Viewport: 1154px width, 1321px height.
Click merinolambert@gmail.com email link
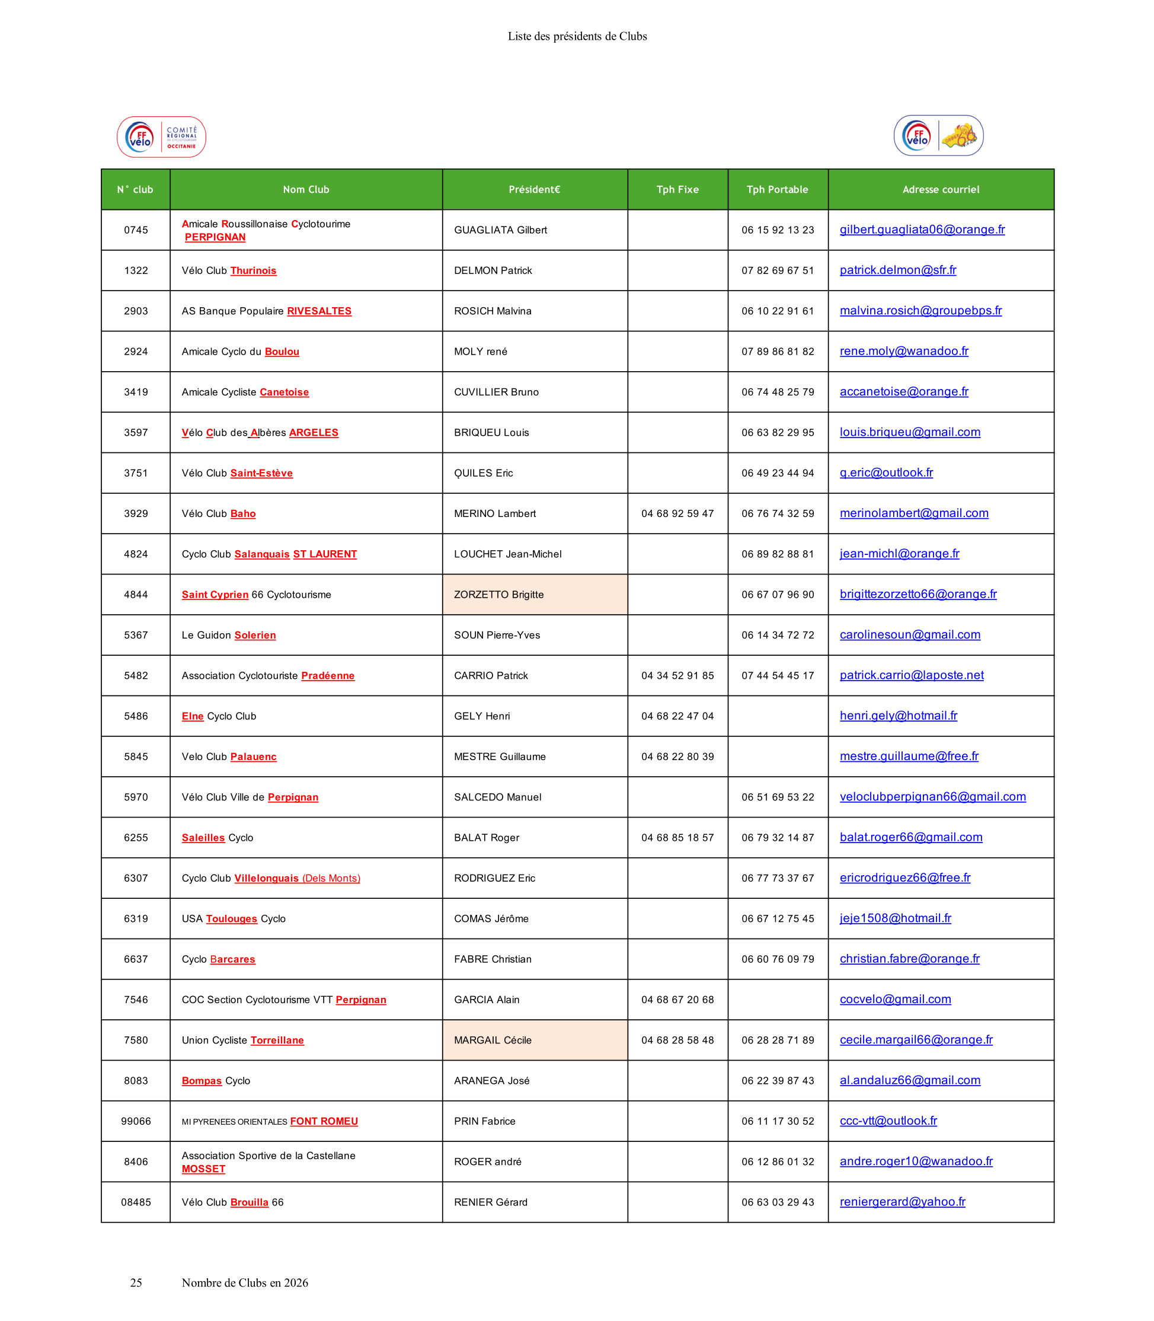(x=913, y=513)
